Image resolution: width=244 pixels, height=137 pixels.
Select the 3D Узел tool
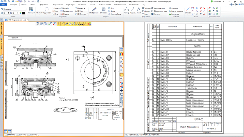[x=79, y=11]
